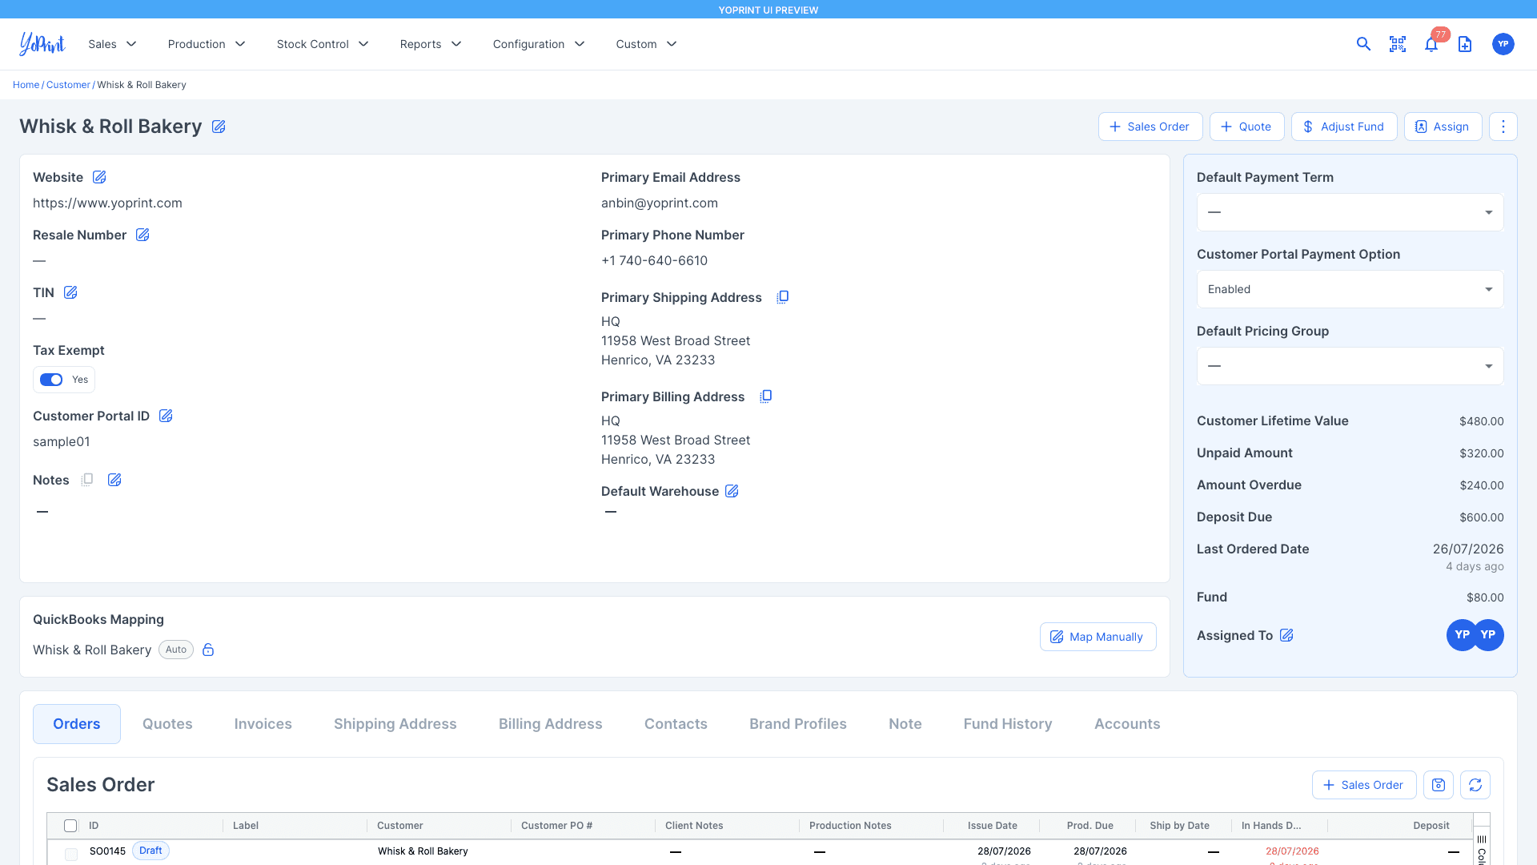The image size is (1537, 865).
Task: Add Sales Order in the table section
Action: click(1364, 785)
